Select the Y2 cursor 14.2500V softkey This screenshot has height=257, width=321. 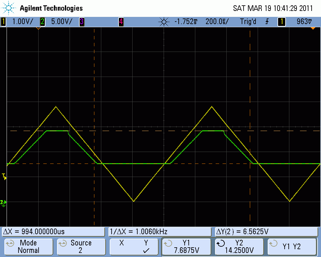click(239, 247)
